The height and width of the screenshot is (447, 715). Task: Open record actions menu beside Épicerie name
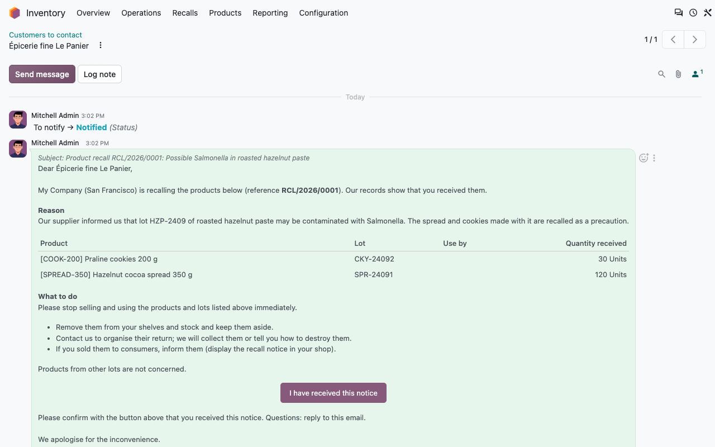coord(101,45)
